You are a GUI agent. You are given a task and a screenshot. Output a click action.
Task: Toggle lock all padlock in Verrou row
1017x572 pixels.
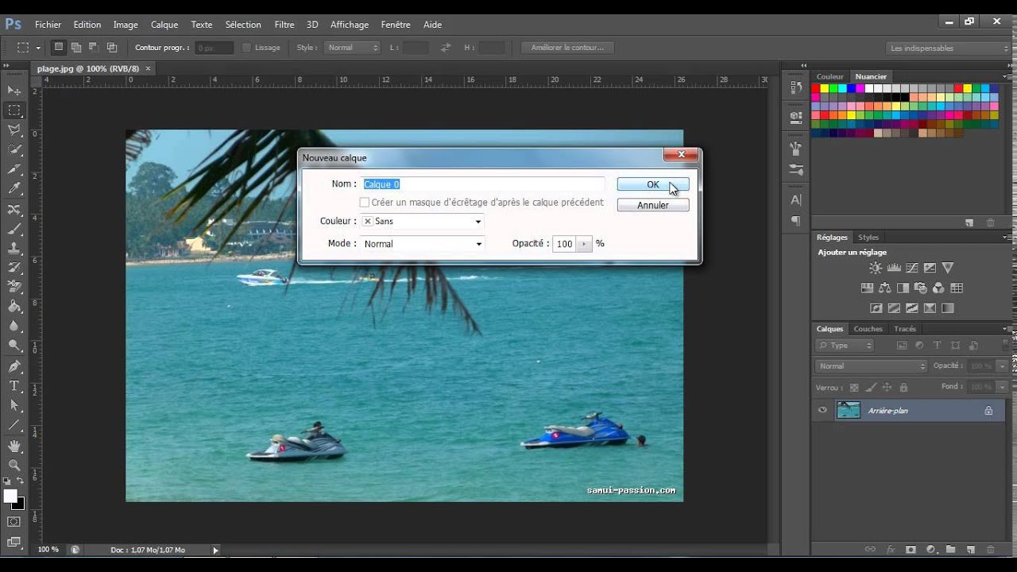(x=903, y=388)
